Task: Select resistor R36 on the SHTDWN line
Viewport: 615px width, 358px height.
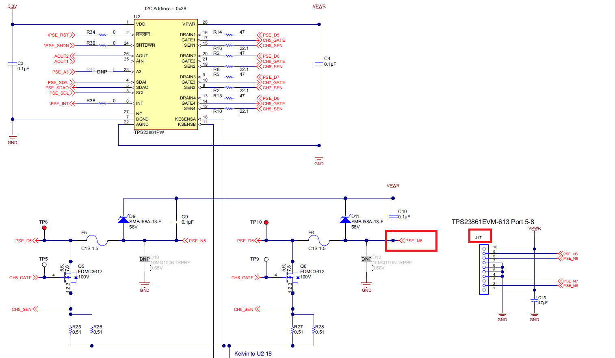Action: (x=103, y=45)
